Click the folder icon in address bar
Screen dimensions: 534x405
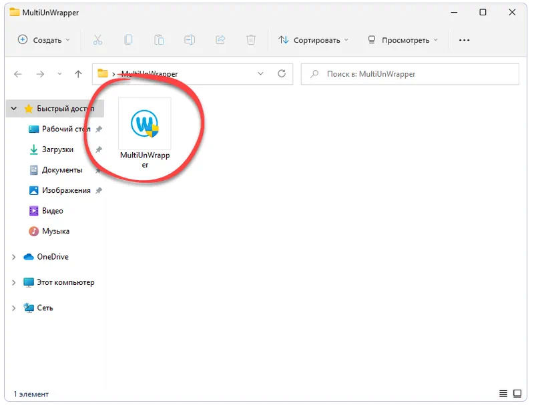coord(103,73)
